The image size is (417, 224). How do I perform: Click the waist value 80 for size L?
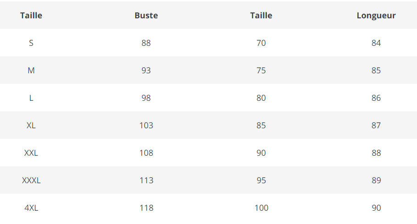tap(261, 98)
